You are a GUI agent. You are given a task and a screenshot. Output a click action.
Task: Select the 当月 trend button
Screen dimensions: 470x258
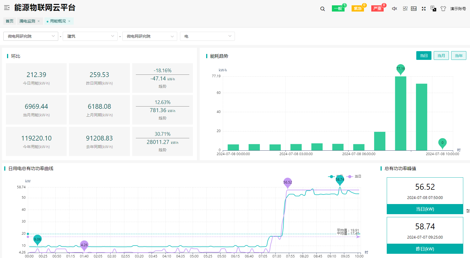tap(441, 56)
